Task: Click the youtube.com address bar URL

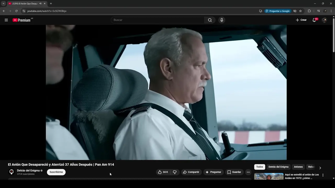Action: click(47, 11)
